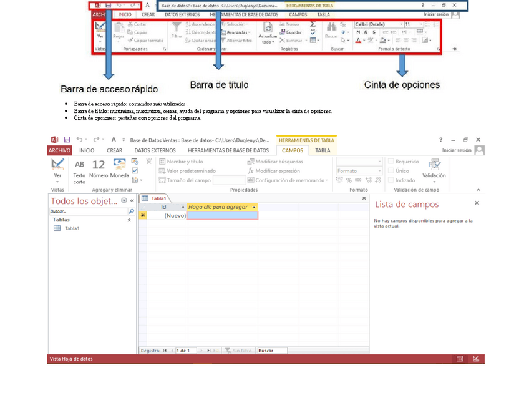The width and height of the screenshot is (529, 408).
Task: Toggle the Requerido checkbox
Action: pos(391,162)
